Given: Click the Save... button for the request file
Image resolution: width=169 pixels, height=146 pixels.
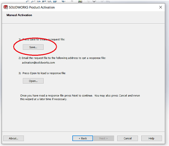Looking at the screenshot, I should coord(33,47).
